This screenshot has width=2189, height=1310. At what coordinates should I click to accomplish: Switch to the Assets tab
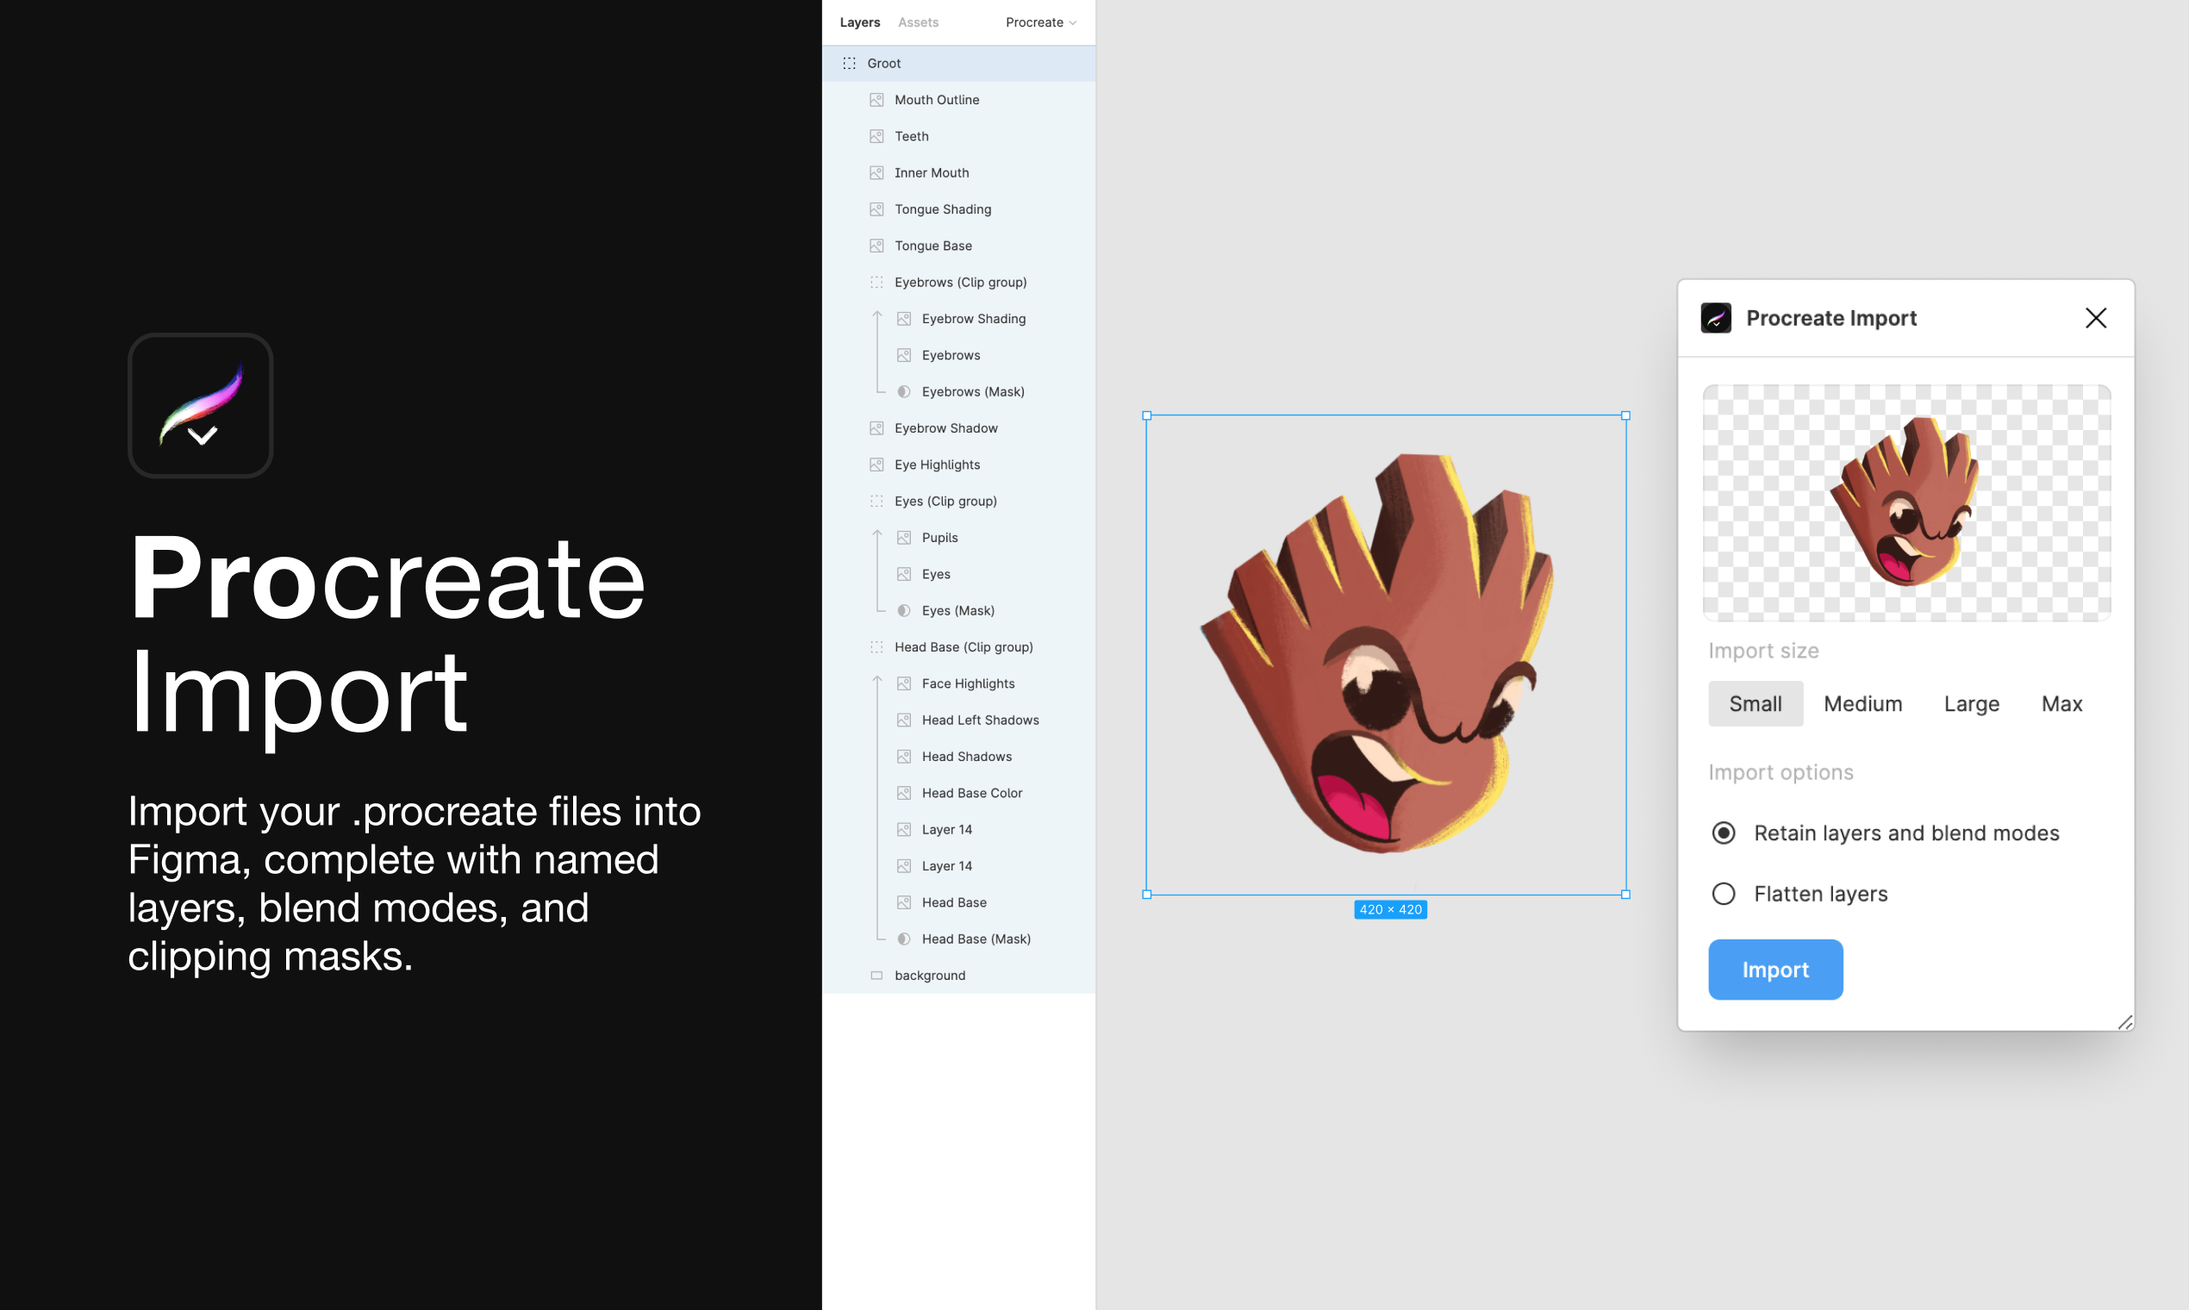[x=918, y=22]
